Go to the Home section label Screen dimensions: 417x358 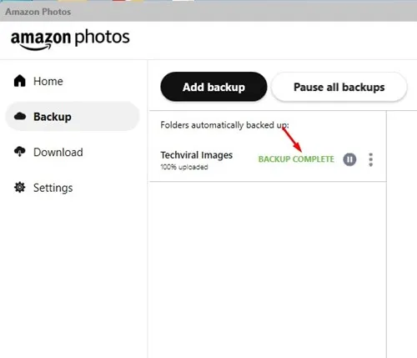[x=48, y=81]
